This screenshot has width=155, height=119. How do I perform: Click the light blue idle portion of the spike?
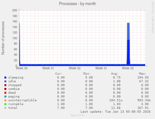click(x=128, y=31)
